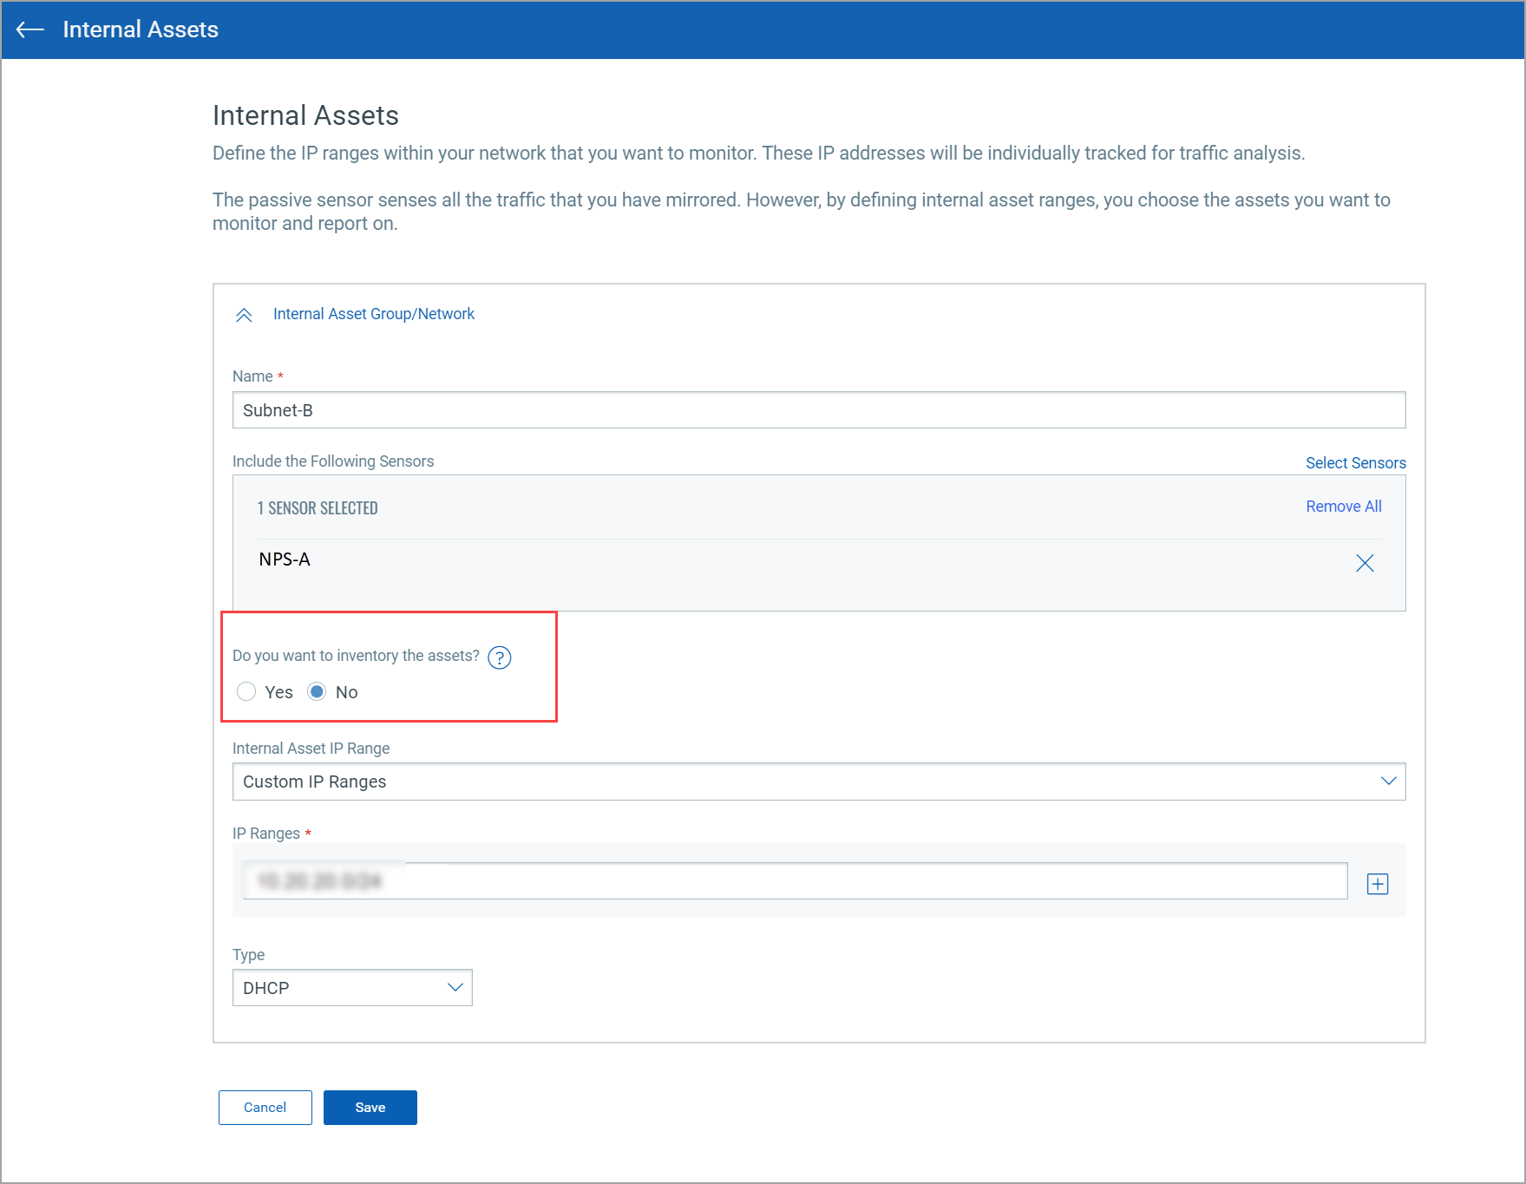Navigate back using the arrow icon

29,29
